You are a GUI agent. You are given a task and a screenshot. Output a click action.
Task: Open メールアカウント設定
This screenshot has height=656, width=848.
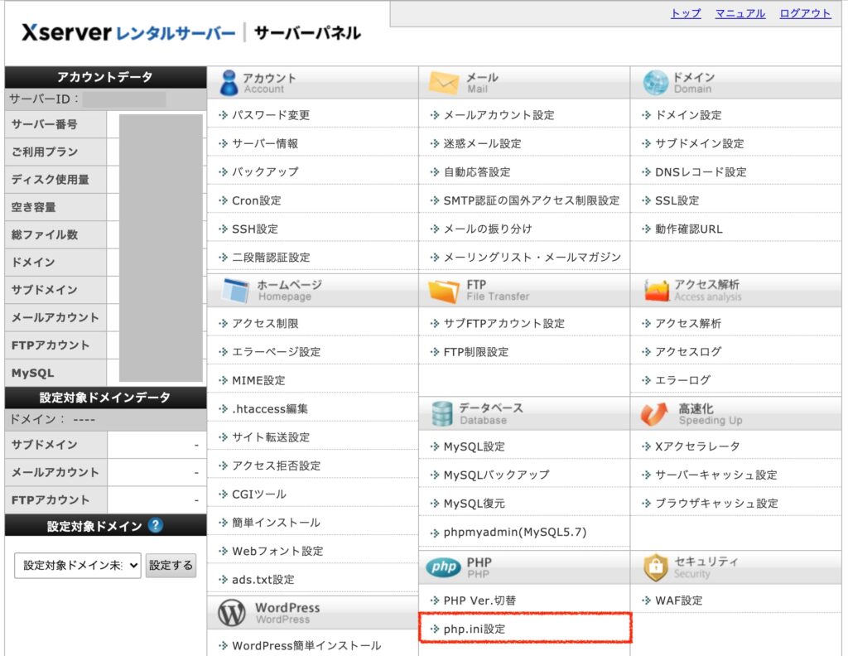(499, 114)
